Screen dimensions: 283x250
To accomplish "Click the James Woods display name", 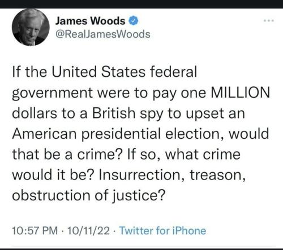I will pyautogui.click(x=91, y=21).
